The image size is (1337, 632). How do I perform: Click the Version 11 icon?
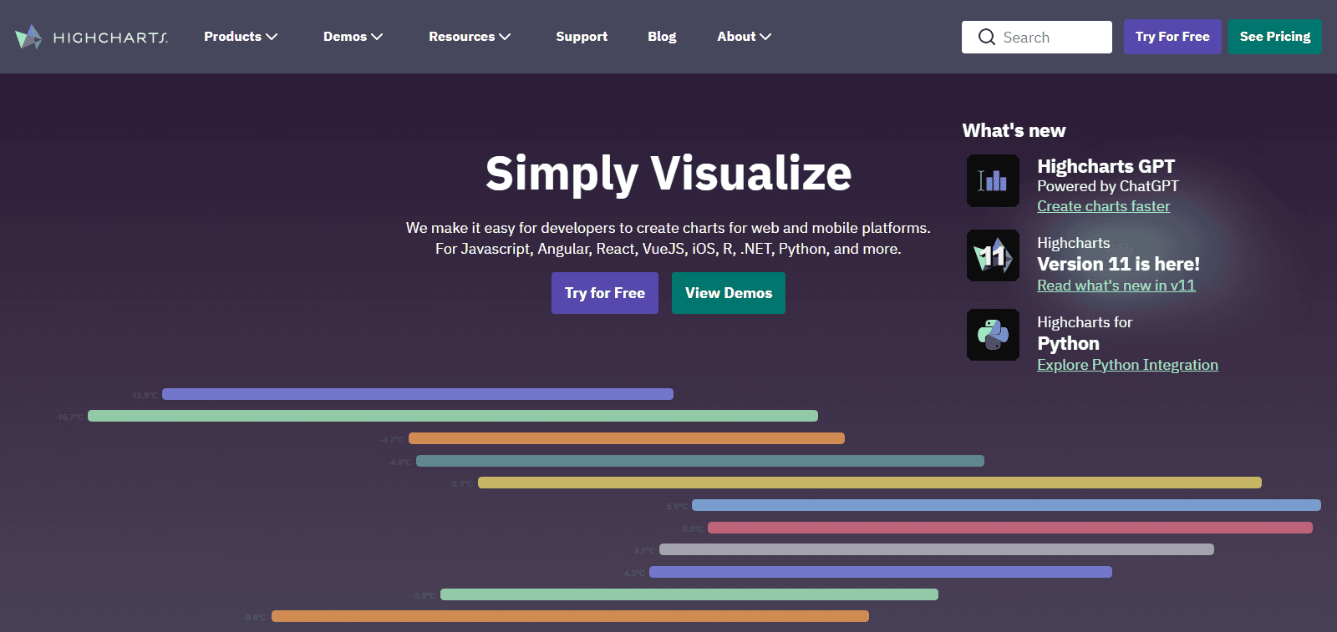(993, 255)
